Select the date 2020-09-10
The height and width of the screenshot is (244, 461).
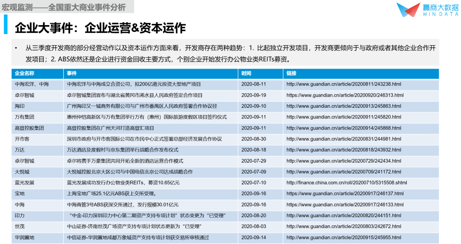coord(254,106)
